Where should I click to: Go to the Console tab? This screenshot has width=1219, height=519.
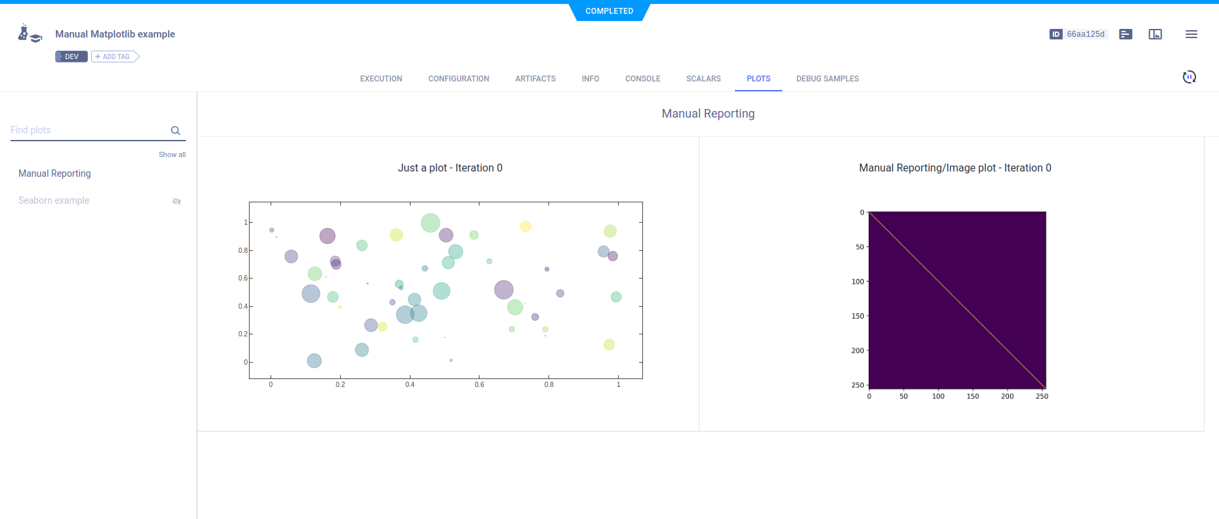pyautogui.click(x=642, y=79)
